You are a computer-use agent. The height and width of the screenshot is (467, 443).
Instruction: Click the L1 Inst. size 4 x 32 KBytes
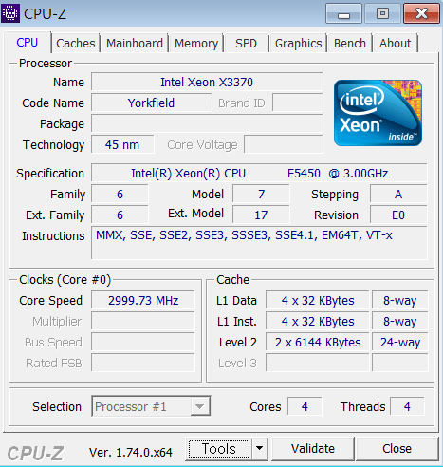tap(318, 322)
